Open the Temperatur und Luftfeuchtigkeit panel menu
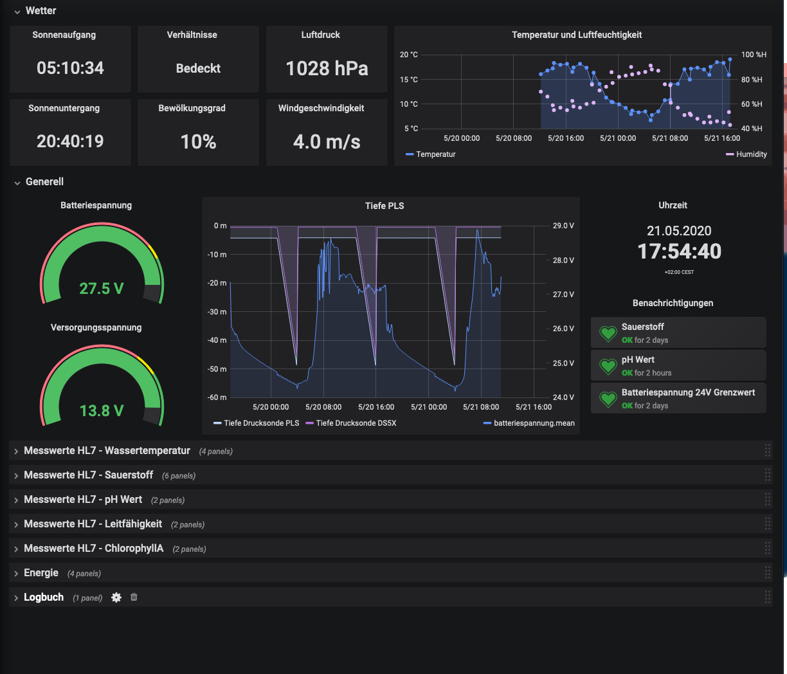Screen dimensions: 787x674 click(x=577, y=35)
